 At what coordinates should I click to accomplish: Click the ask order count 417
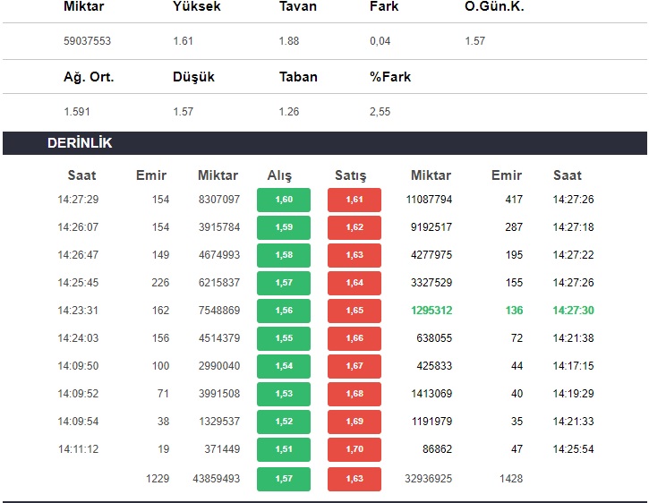(514, 200)
